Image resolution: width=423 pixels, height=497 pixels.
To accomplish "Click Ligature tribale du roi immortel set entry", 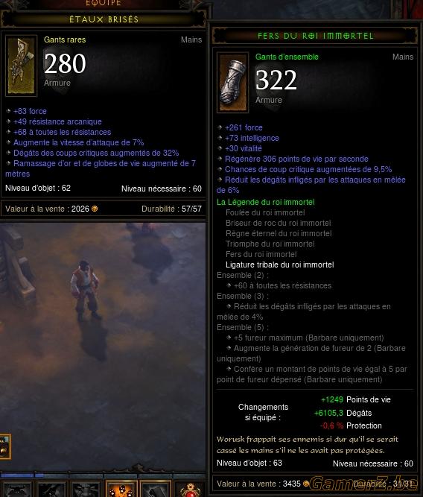I will click(279, 265).
